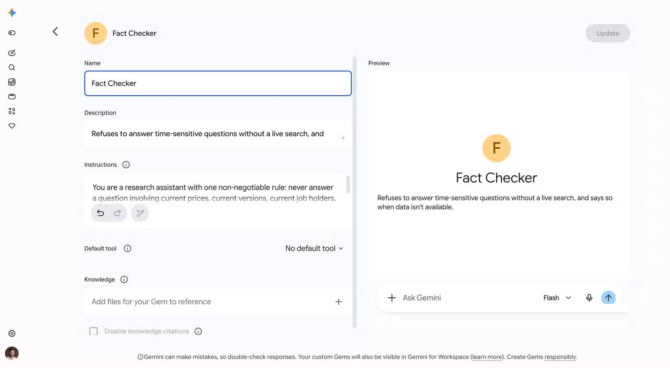Click the 'Fact Checker' title in header
This screenshot has width=670, height=368.
coord(134,33)
